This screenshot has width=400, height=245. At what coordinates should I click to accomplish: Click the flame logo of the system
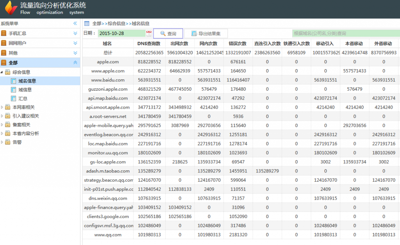tap(11, 8)
